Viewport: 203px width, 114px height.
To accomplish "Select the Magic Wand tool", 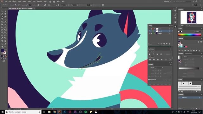I will coord(2,14).
